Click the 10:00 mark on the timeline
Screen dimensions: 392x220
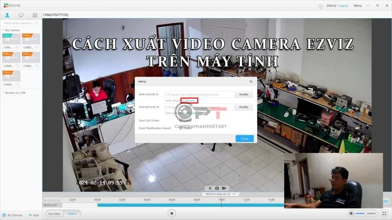coord(221,200)
